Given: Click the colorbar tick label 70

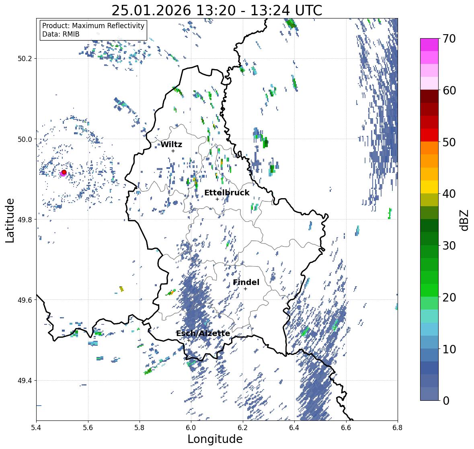Looking at the screenshot, I should (449, 39).
